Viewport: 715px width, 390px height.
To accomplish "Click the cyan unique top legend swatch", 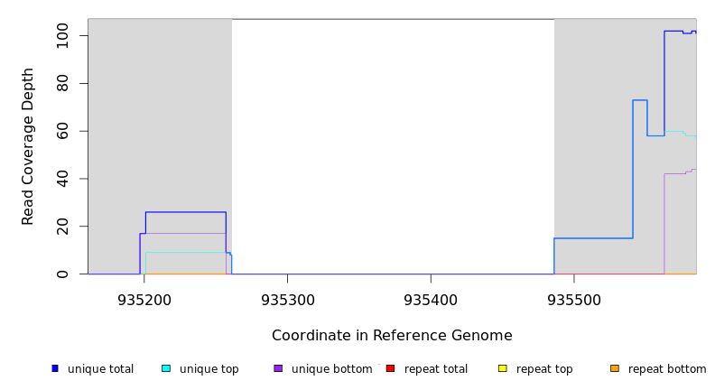I will 166,368.
